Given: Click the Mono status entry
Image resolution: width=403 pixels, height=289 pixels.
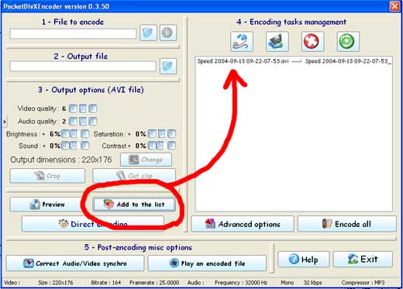Looking at the screenshot, I should click(x=287, y=283).
